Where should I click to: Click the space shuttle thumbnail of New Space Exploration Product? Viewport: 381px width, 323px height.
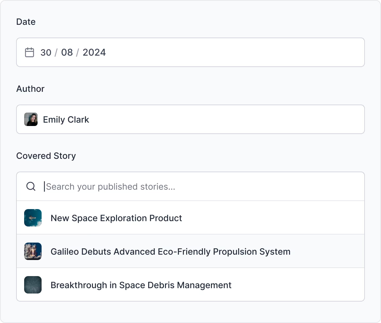click(x=33, y=218)
